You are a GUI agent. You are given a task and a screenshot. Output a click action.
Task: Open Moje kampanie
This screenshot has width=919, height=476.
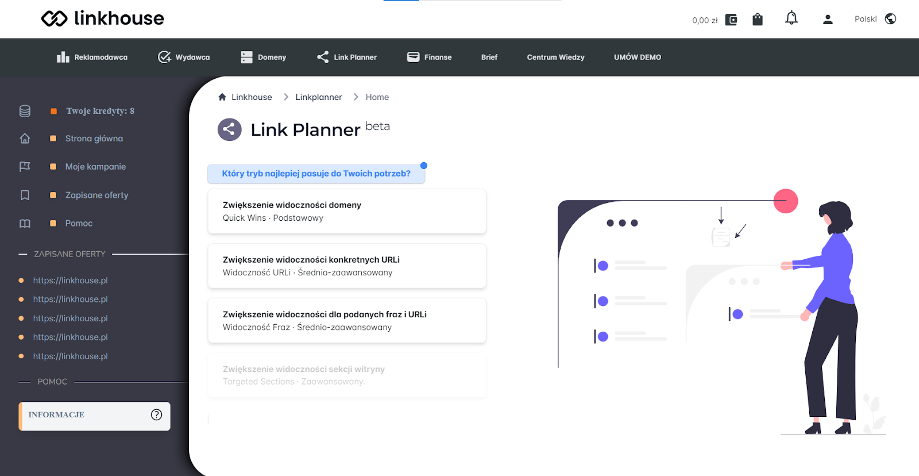pos(95,167)
